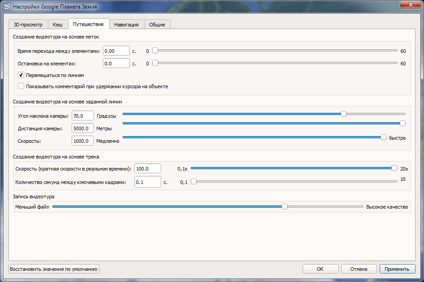Click the track speed 100.0 field
This screenshot has width=424, height=282.
coord(148,168)
